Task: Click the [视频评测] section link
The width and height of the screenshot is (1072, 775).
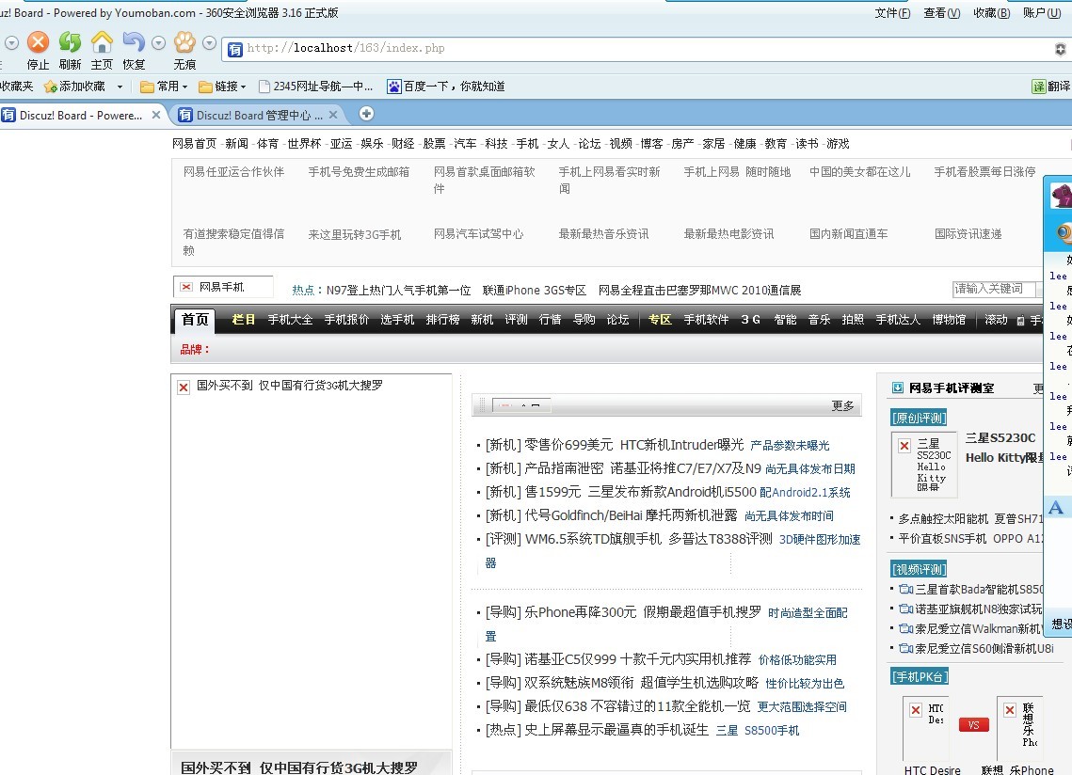Action: point(919,569)
